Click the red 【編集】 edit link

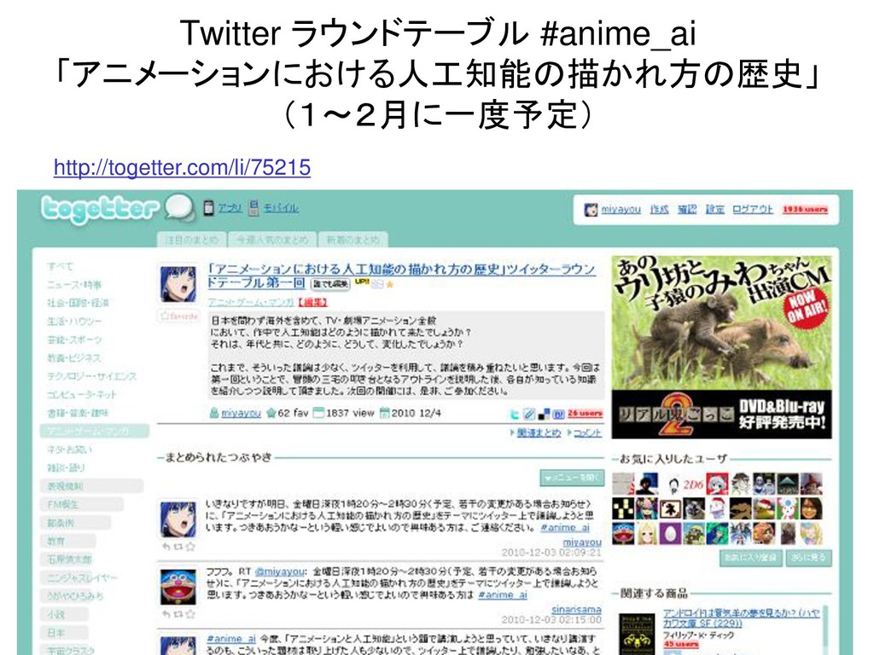pyautogui.click(x=312, y=303)
